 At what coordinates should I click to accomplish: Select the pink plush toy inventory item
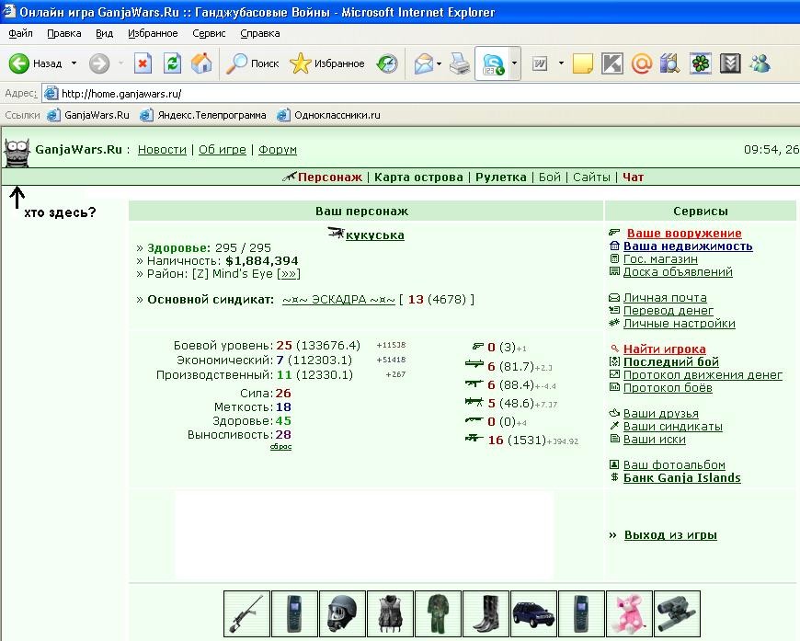(x=629, y=614)
